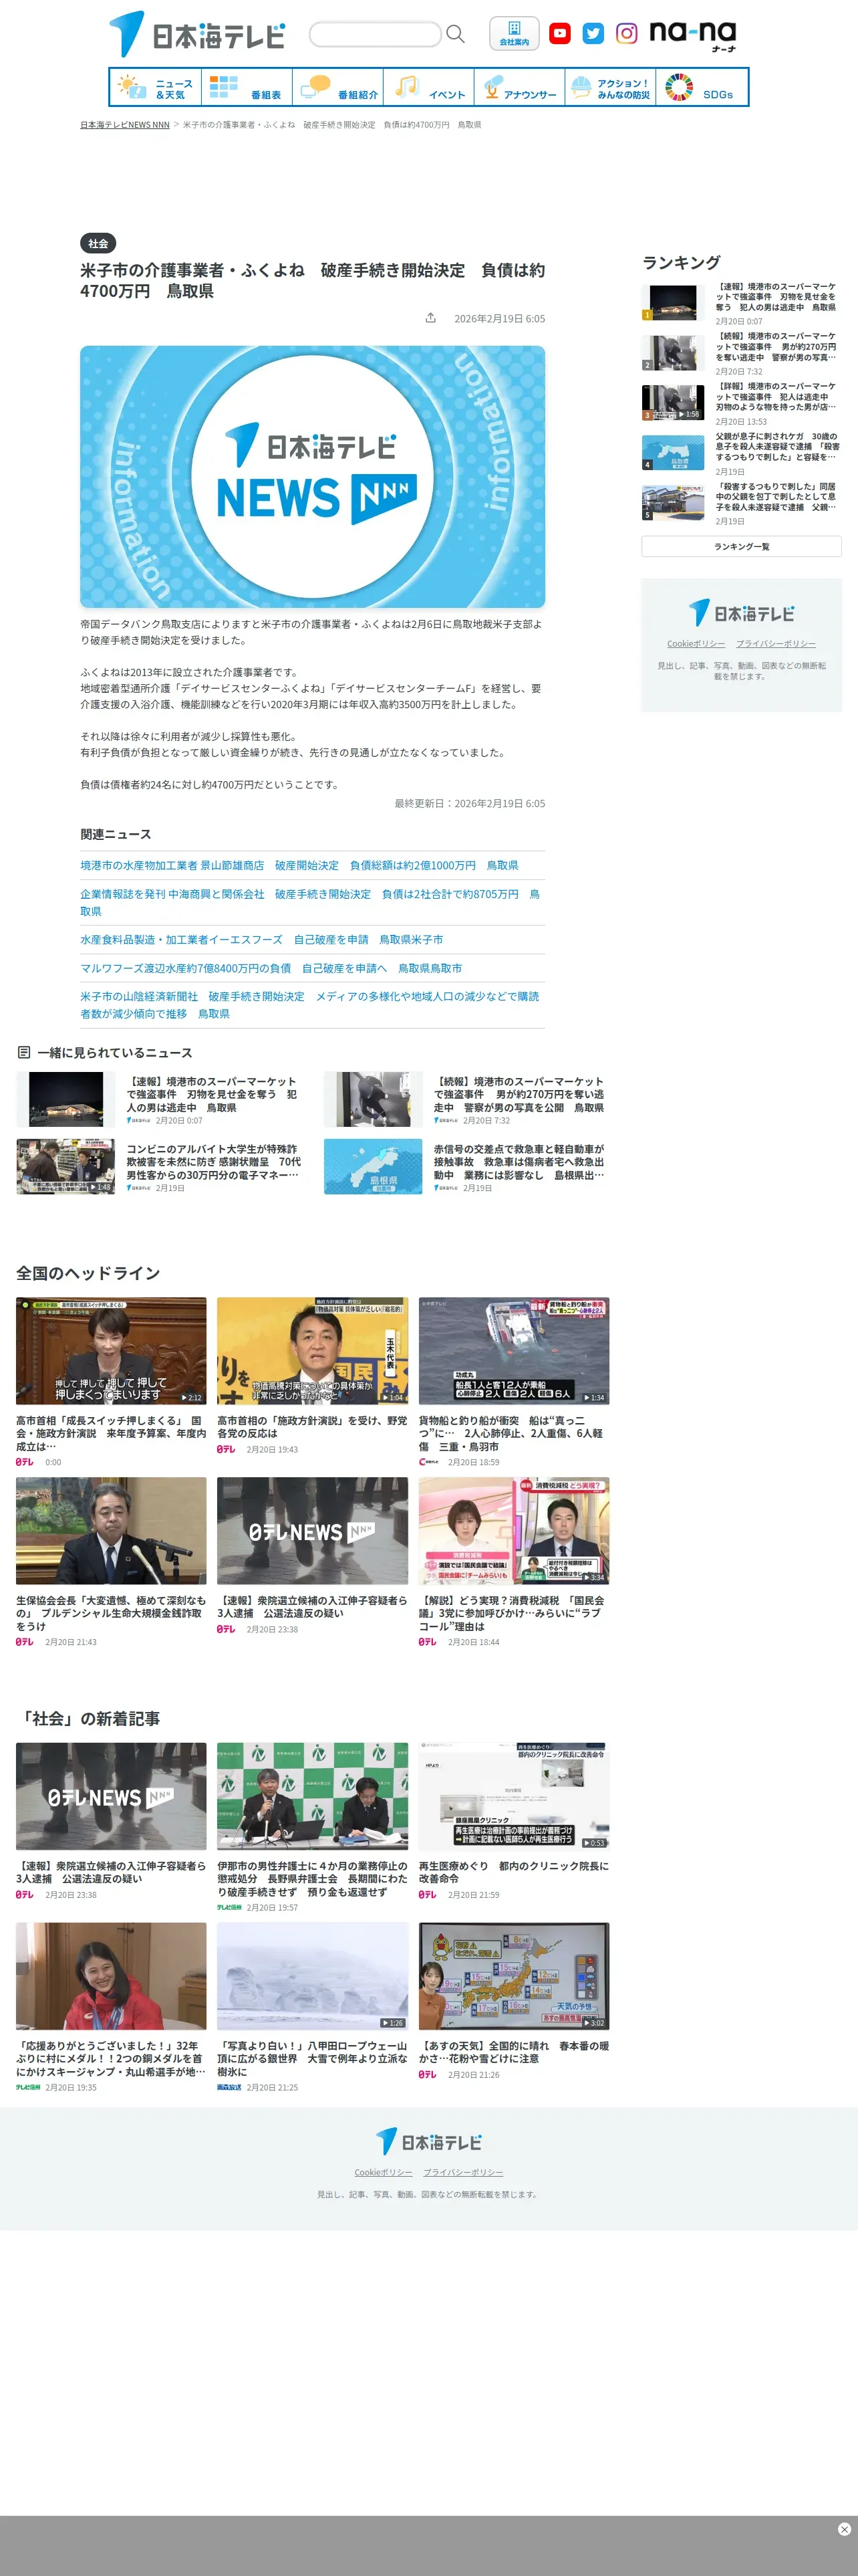Share the article via share icon

click(430, 318)
